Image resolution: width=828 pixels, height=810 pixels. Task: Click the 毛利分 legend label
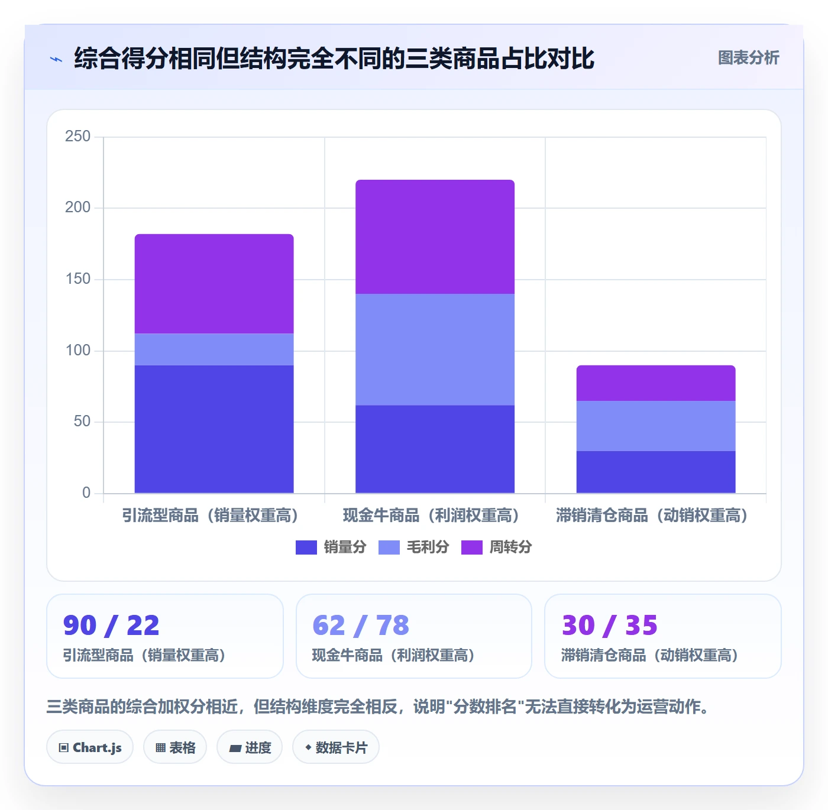pyautogui.click(x=428, y=547)
